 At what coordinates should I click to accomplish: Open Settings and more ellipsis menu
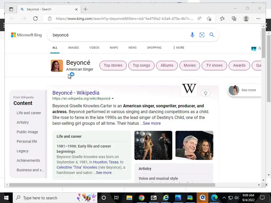(x=258, y=19)
